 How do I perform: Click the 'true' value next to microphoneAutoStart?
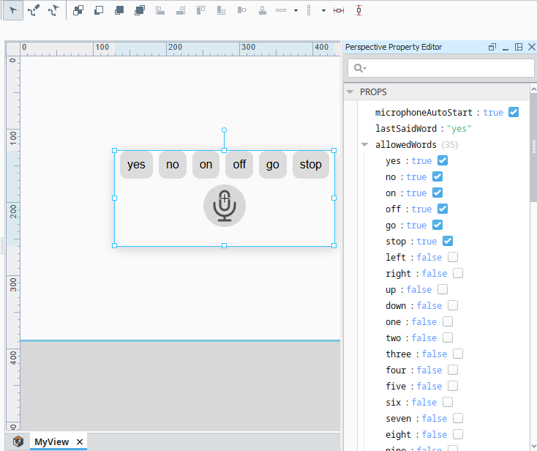pos(493,113)
